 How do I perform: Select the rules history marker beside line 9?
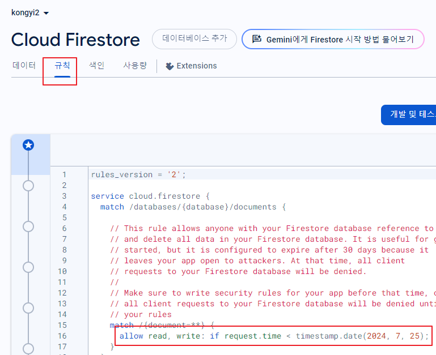pos(28,267)
